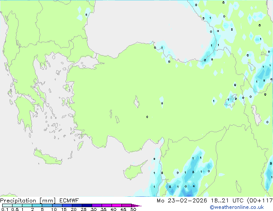This screenshot has height=211, width=273.
Task: Pick the 15–20 mm legend swatch
Action: (67, 205)
